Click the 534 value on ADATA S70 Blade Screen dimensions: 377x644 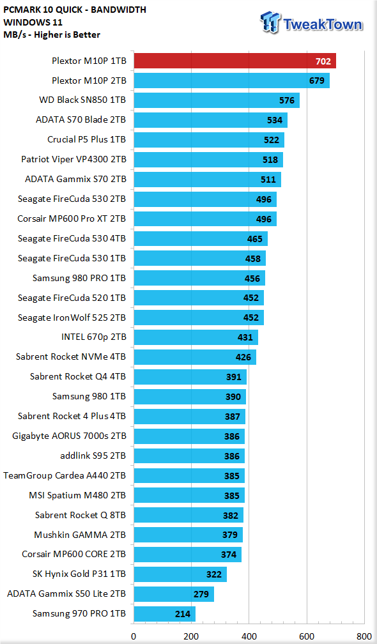[x=275, y=120]
